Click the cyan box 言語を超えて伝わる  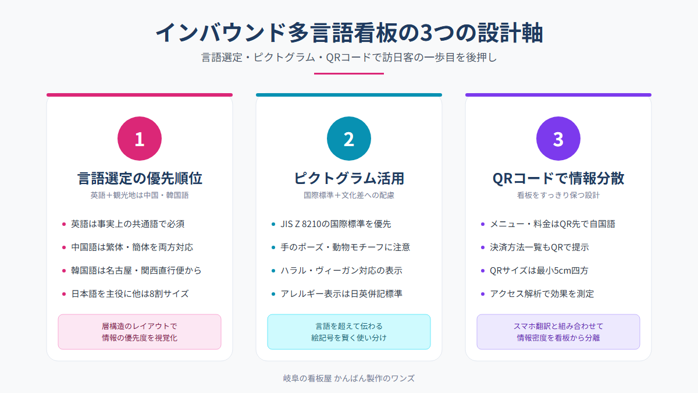349,332
